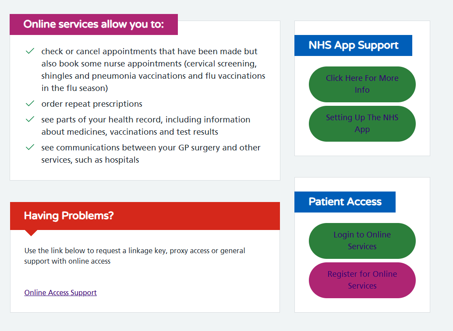Viewport: 453px width, 331px height.
Task: Click the checkmark beside GP surgery communications
Action: tap(30, 147)
